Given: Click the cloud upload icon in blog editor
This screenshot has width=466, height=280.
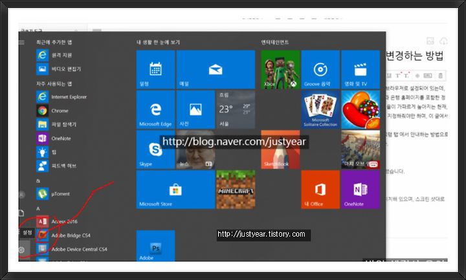Looking at the screenshot, I should click(443, 41).
